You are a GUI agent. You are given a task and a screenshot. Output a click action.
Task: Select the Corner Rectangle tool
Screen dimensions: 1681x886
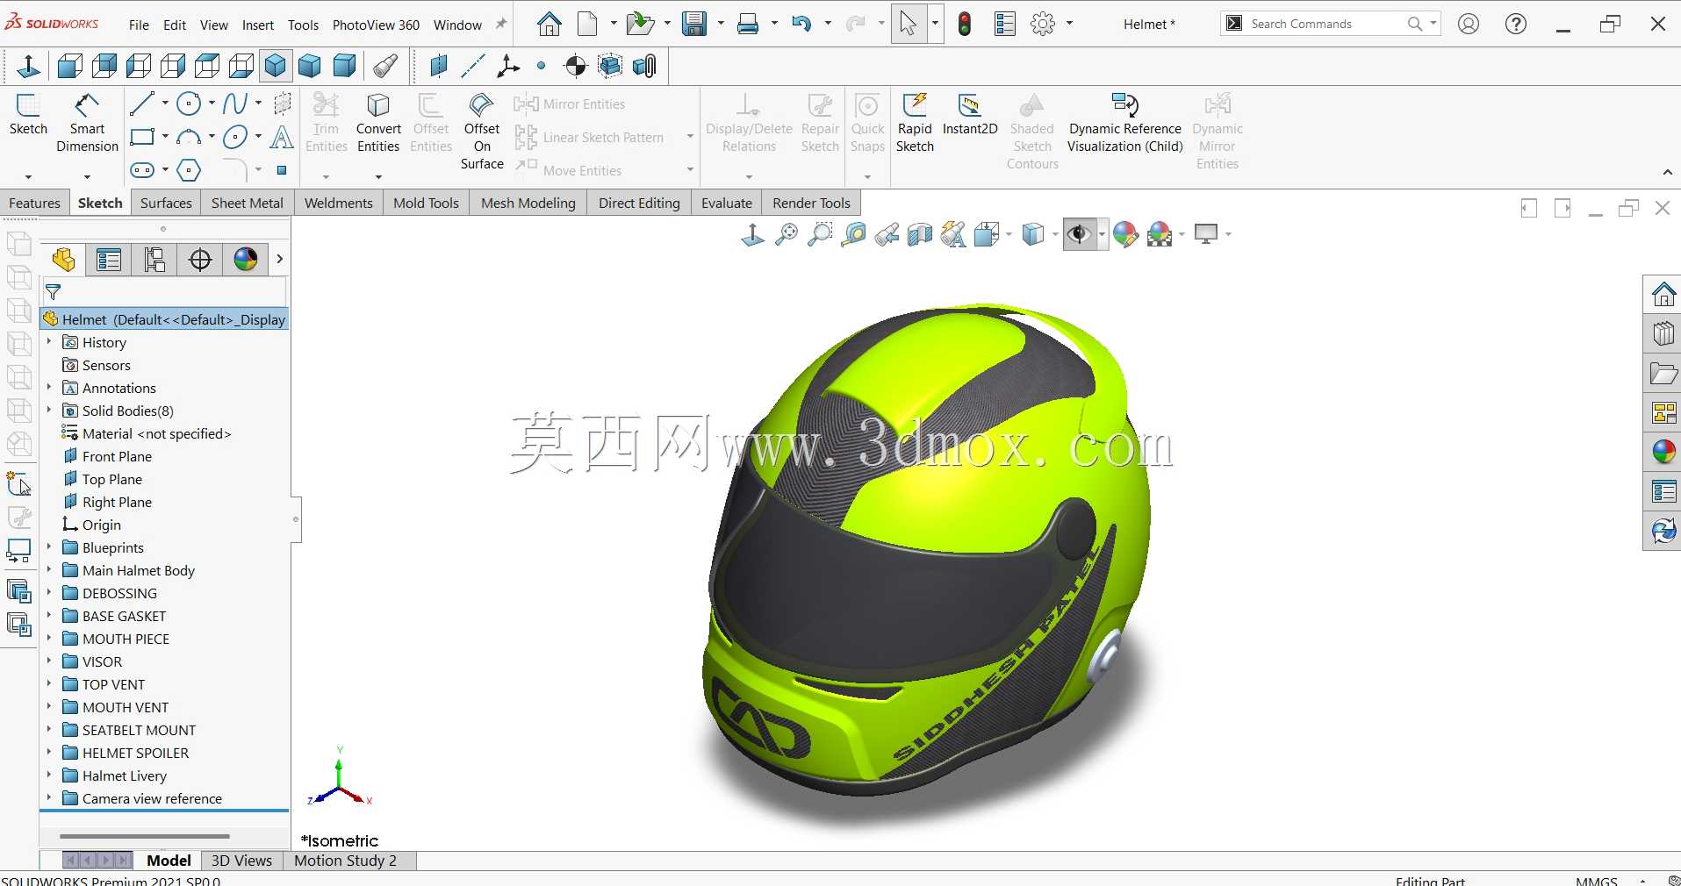point(141,137)
